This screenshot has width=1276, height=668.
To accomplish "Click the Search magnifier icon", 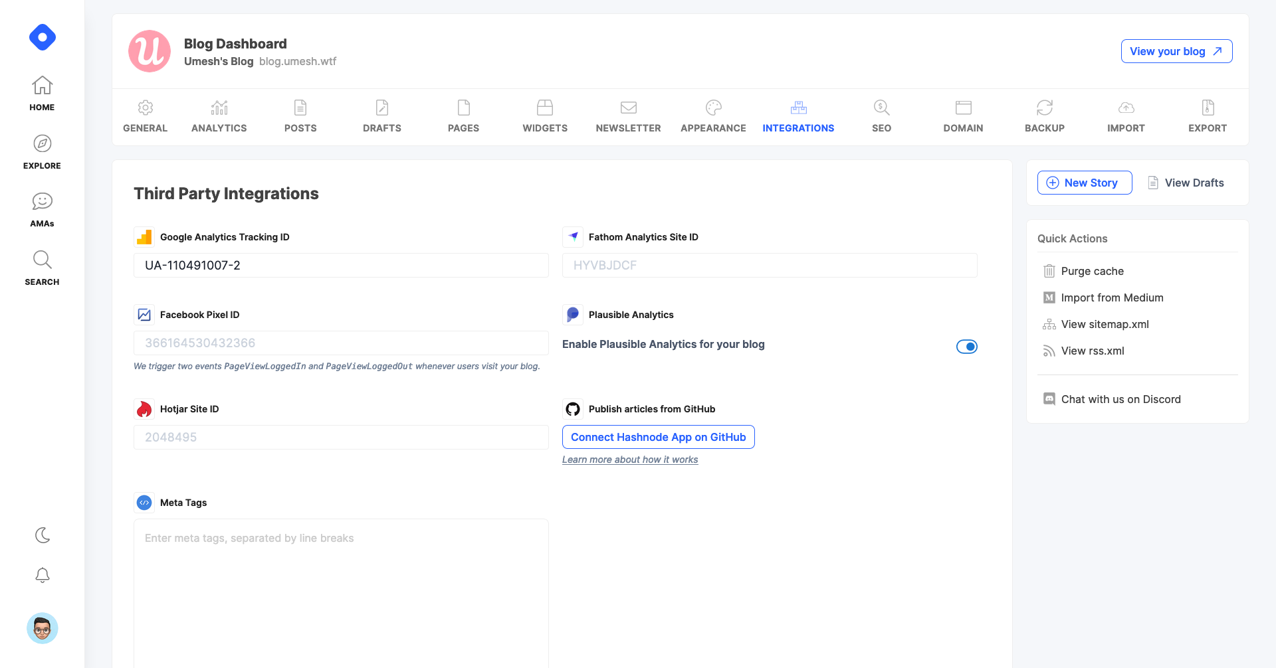I will [x=42, y=260].
